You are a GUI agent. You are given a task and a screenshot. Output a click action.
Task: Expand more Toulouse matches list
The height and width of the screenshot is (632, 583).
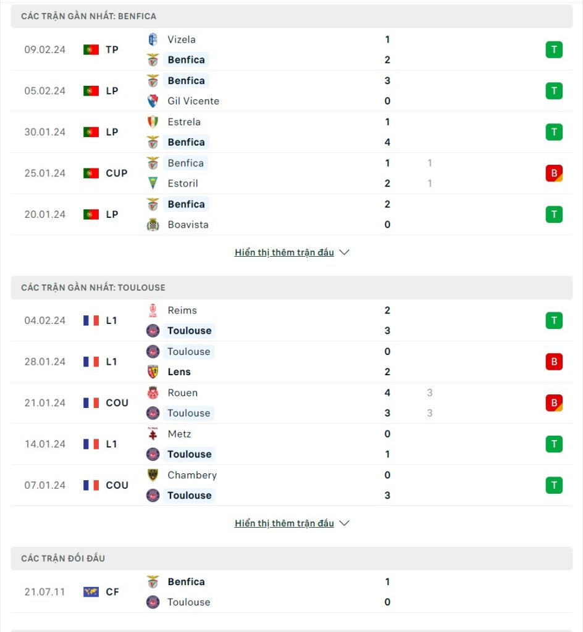click(x=284, y=523)
